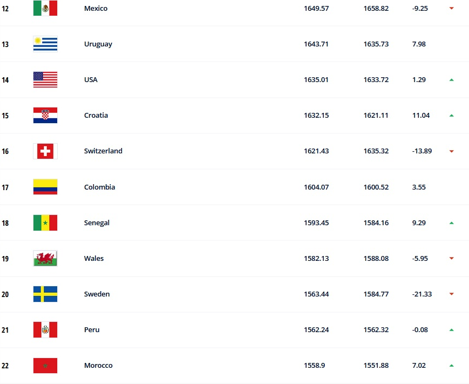Click the rank number 22 for Morocco
This screenshot has height=384, width=469.
tap(5, 366)
